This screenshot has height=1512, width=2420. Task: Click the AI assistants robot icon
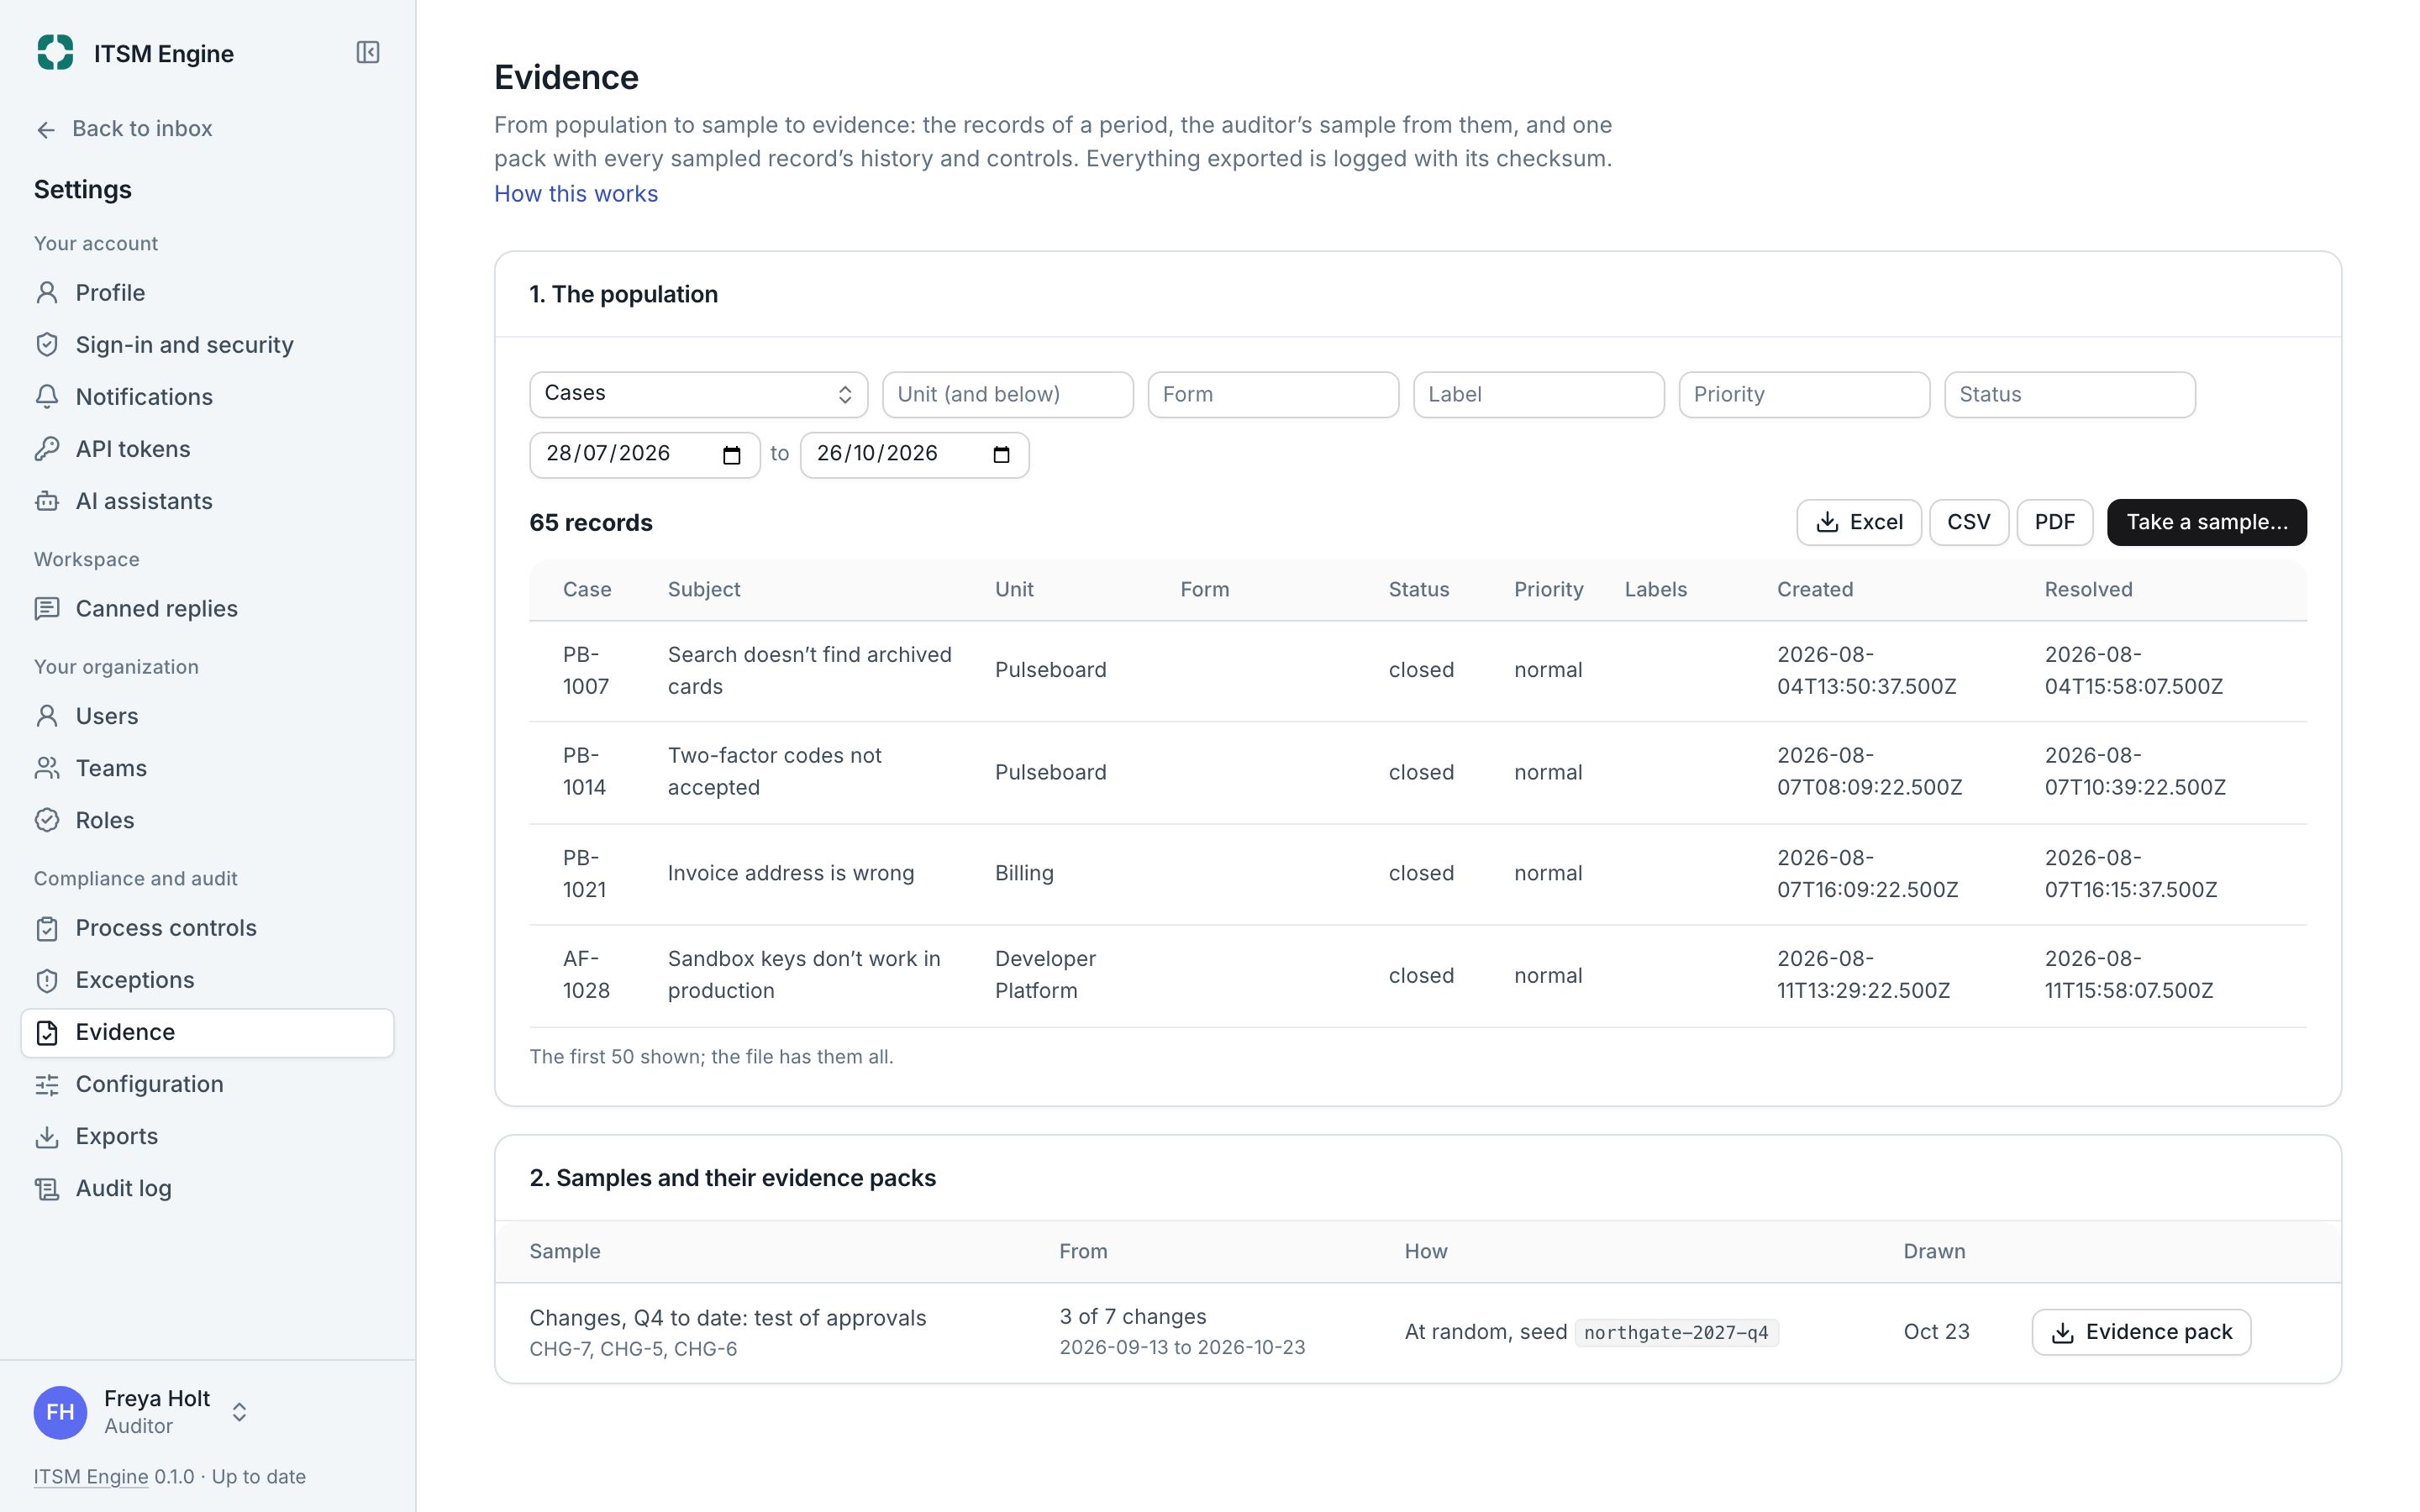coord(47,501)
